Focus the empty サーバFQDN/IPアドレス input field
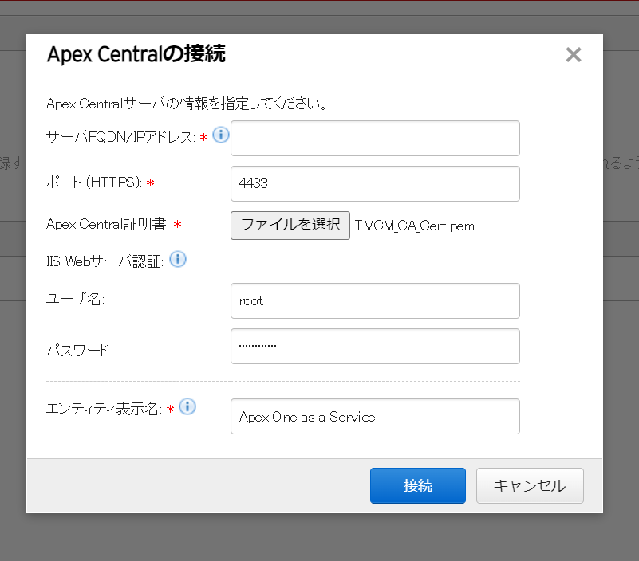639x561 pixels. point(375,139)
